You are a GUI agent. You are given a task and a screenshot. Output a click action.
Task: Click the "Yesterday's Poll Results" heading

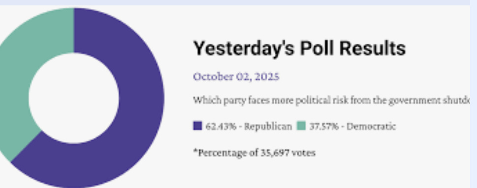299,48
